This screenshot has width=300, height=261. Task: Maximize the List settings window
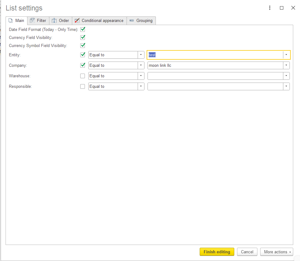pyautogui.click(x=281, y=8)
